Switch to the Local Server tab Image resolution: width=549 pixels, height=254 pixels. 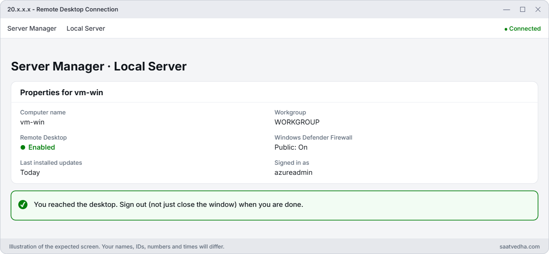point(86,28)
